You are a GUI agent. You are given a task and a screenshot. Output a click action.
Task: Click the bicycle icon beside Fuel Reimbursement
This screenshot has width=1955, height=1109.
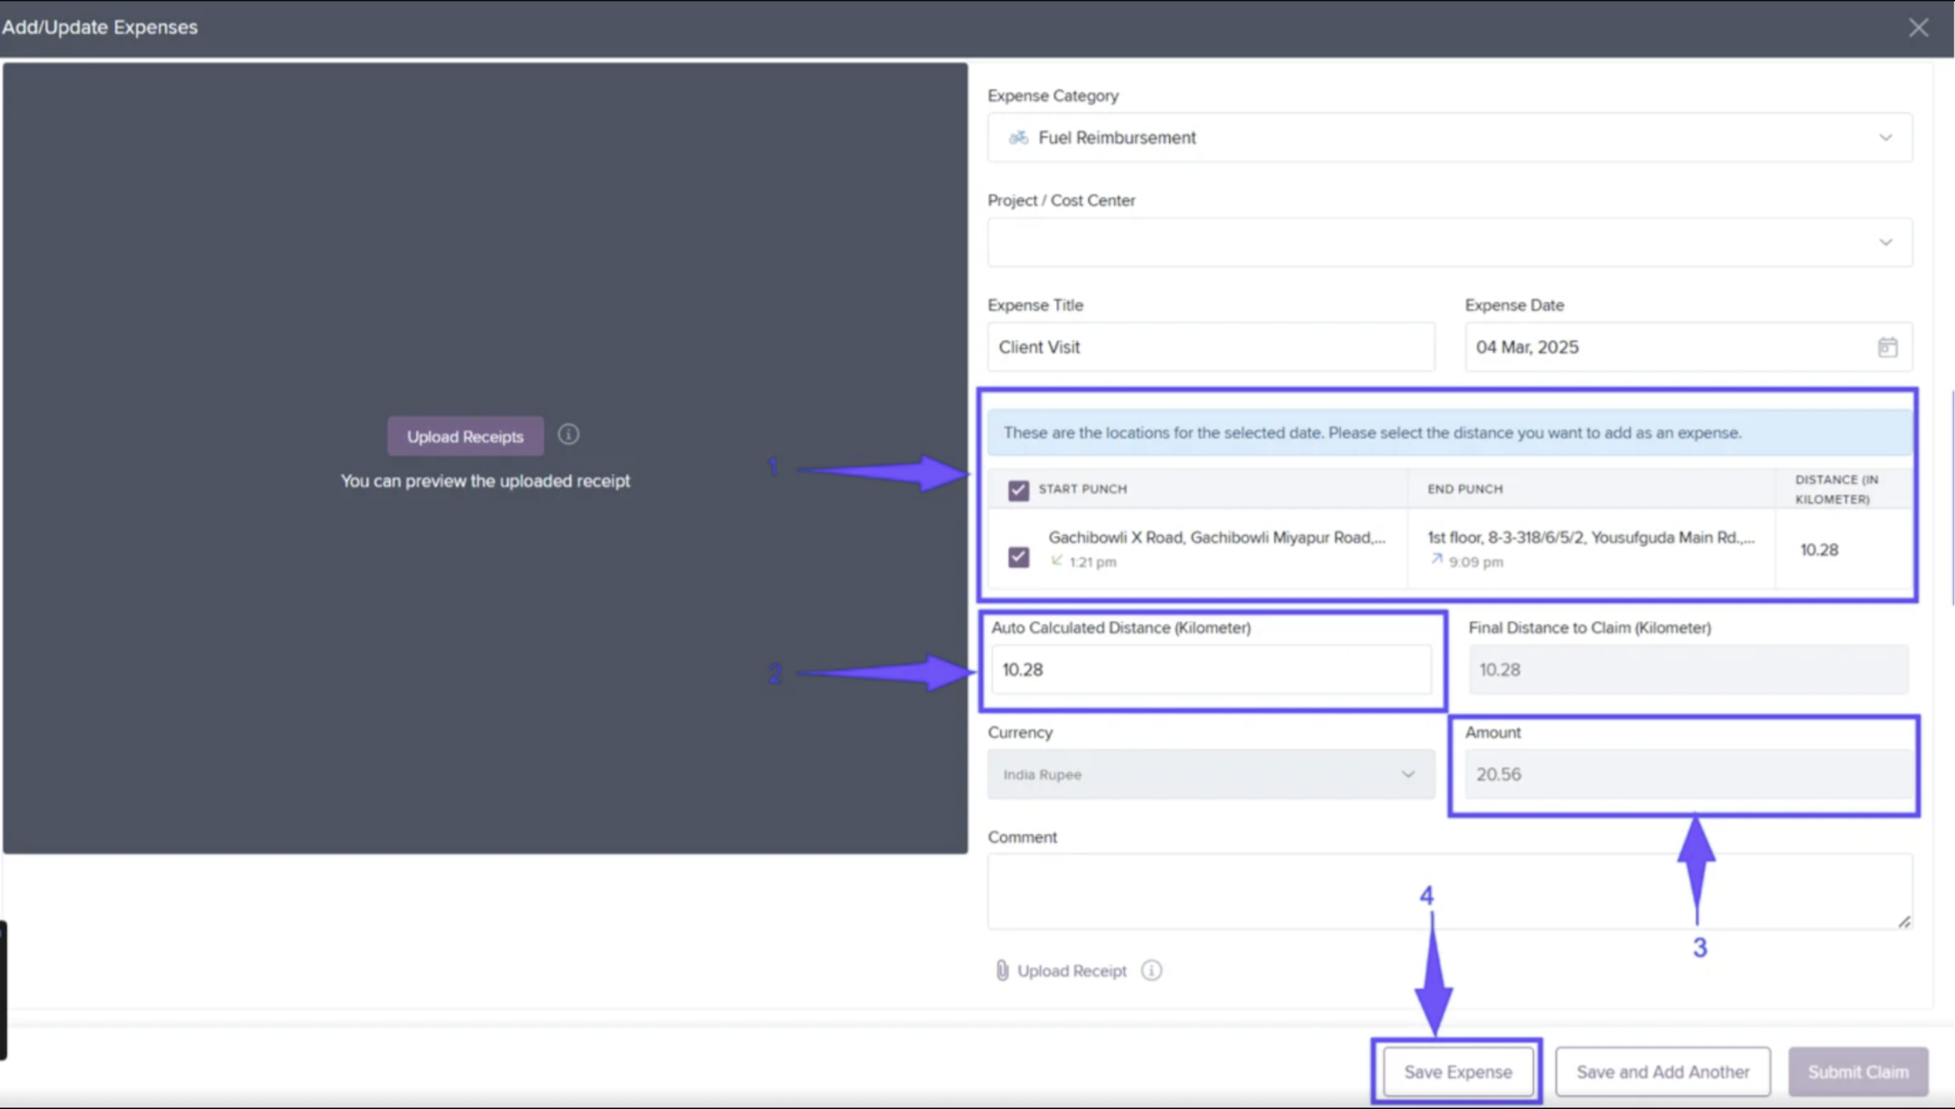tap(1018, 138)
